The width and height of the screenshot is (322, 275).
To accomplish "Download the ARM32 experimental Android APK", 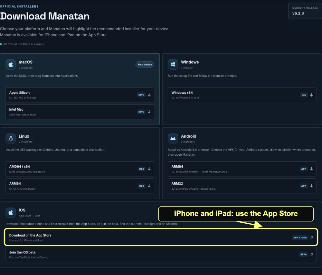I will pos(242,186).
